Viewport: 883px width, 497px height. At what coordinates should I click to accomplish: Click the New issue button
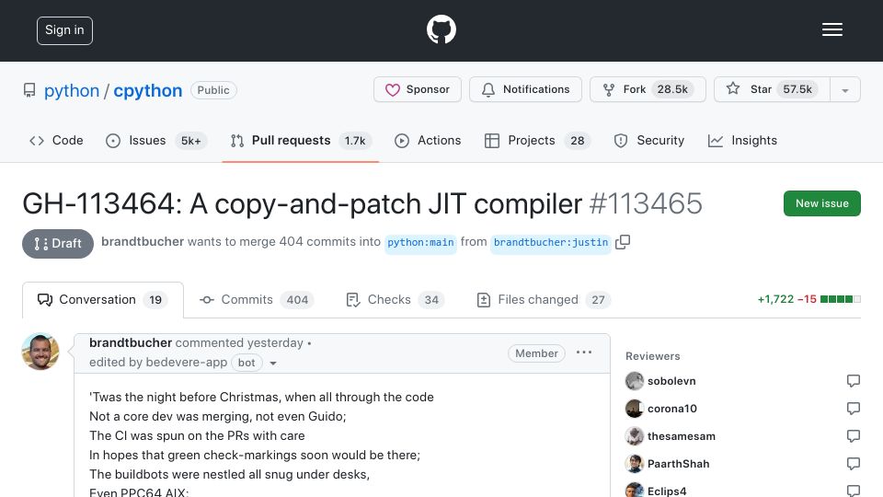coord(821,203)
